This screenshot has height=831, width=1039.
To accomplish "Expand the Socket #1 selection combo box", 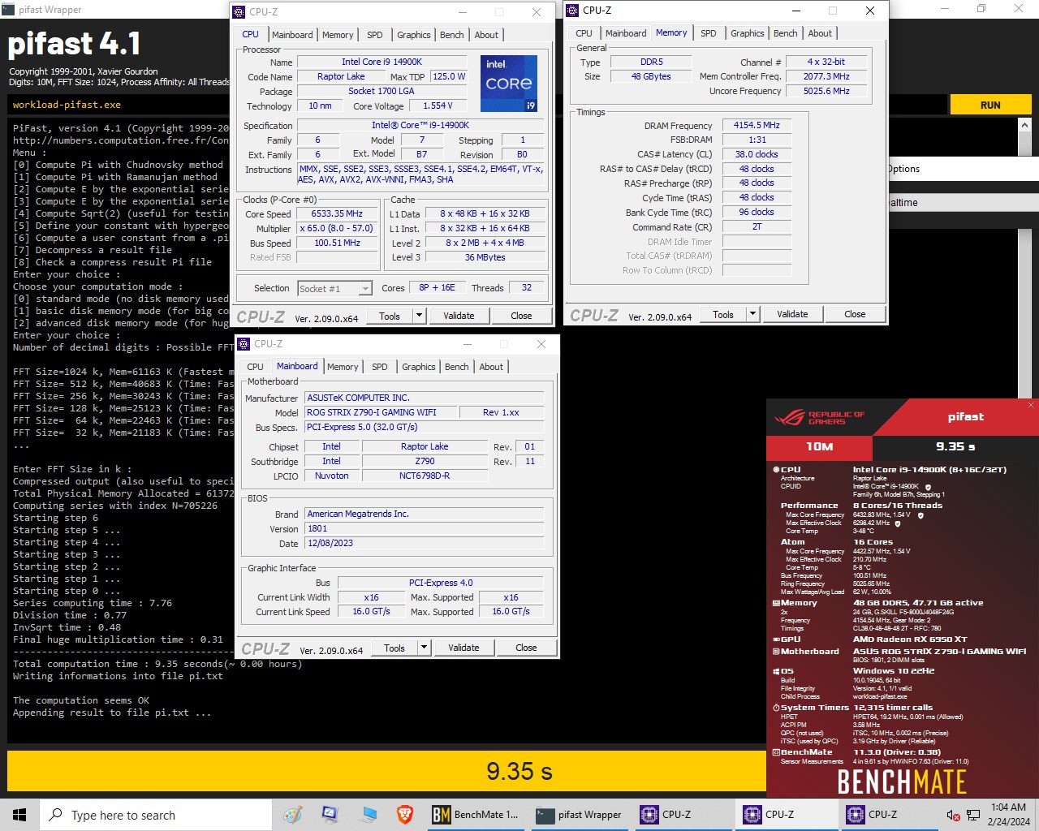I will click(x=365, y=288).
